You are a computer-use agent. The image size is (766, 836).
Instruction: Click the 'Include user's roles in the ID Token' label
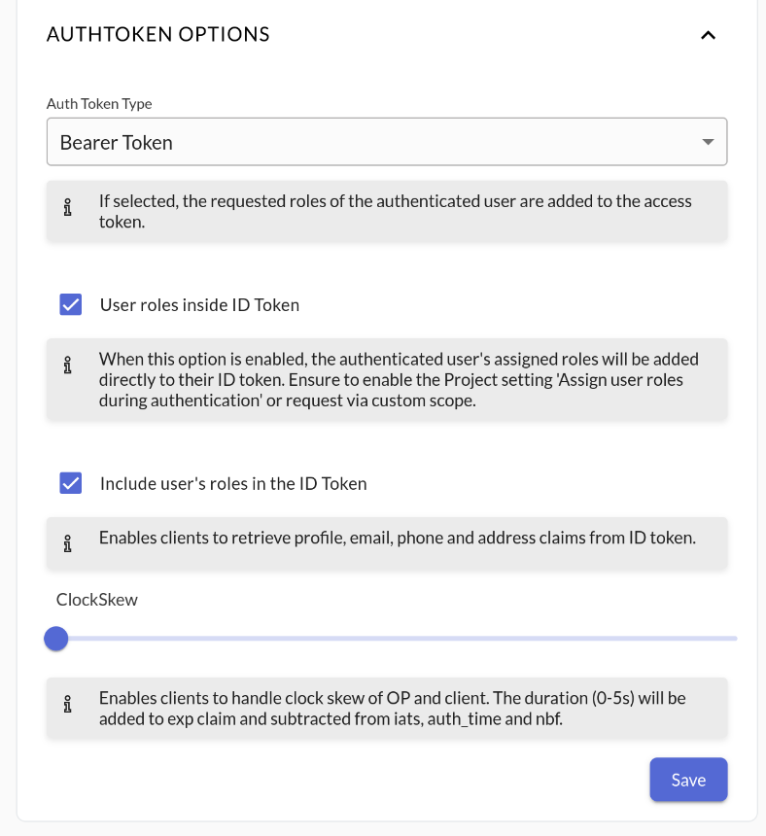click(x=233, y=483)
